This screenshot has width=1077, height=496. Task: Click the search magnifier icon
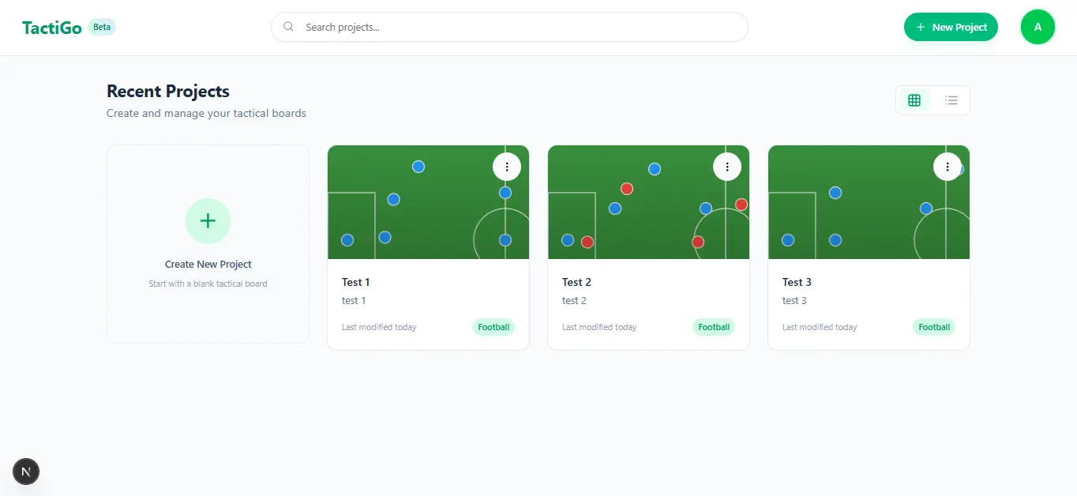tap(289, 27)
